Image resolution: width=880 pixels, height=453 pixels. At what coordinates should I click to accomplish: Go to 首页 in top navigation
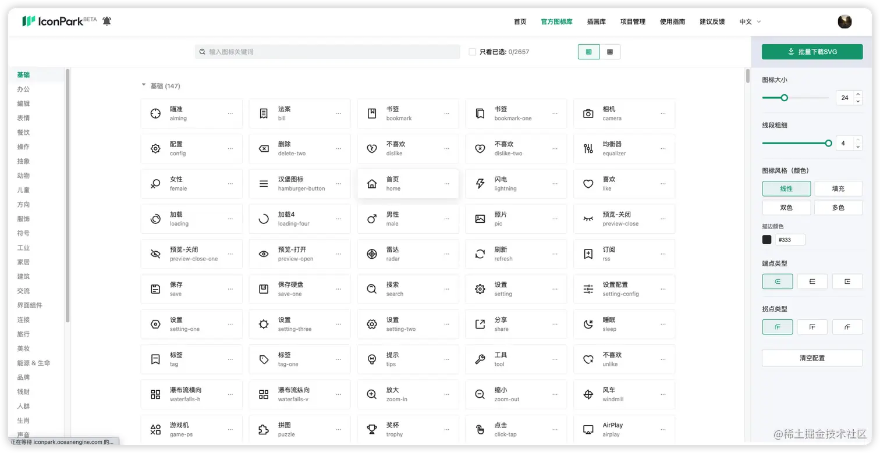coord(520,22)
